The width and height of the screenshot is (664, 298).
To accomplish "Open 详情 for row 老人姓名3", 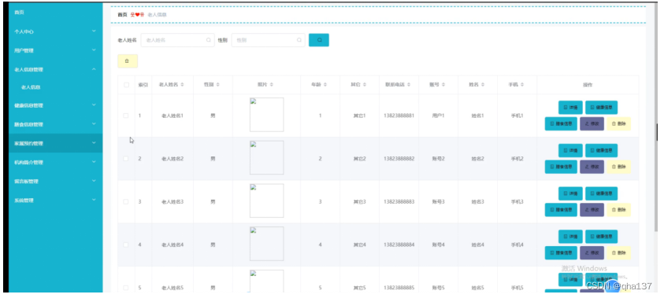I will (x=570, y=193).
